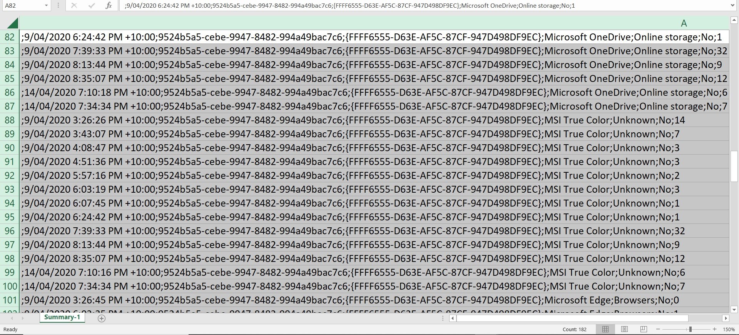739x335 pixels.
Task: Go to previous sheet using tab arrow
Action: tap(12, 318)
